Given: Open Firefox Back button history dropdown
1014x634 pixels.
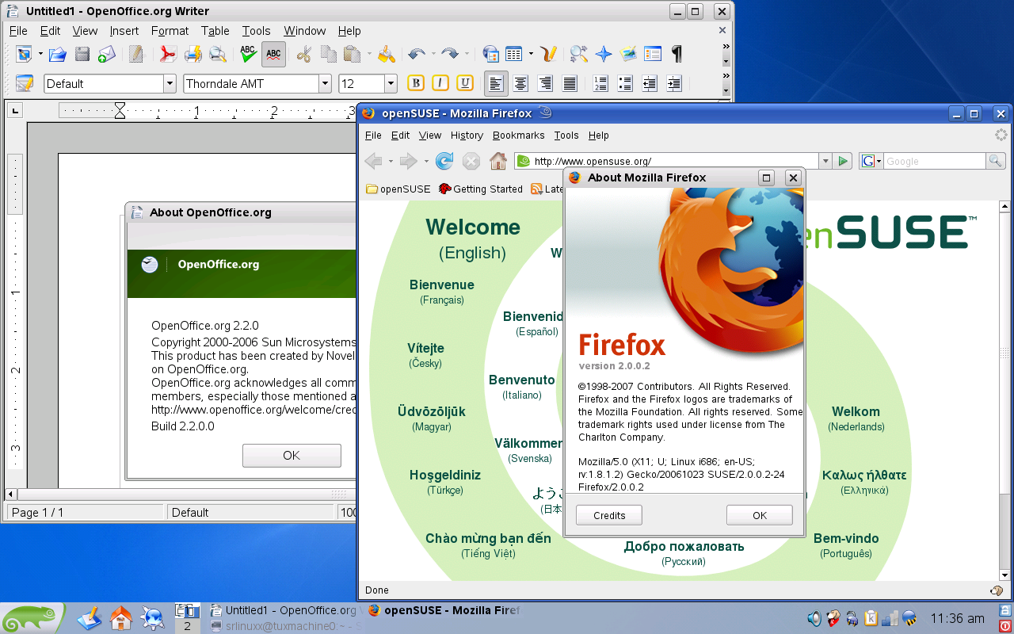Looking at the screenshot, I should [x=390, y=161].
